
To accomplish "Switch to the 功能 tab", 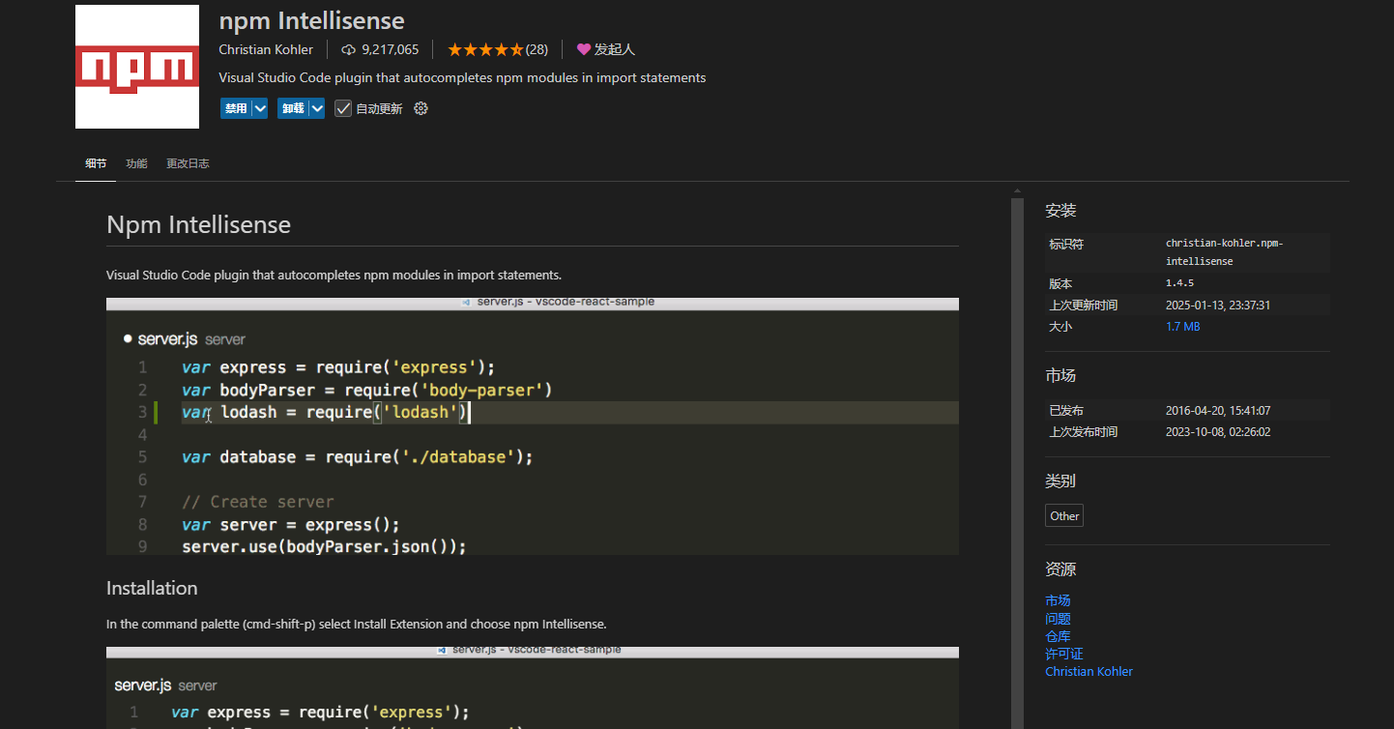I will point(136,163).
